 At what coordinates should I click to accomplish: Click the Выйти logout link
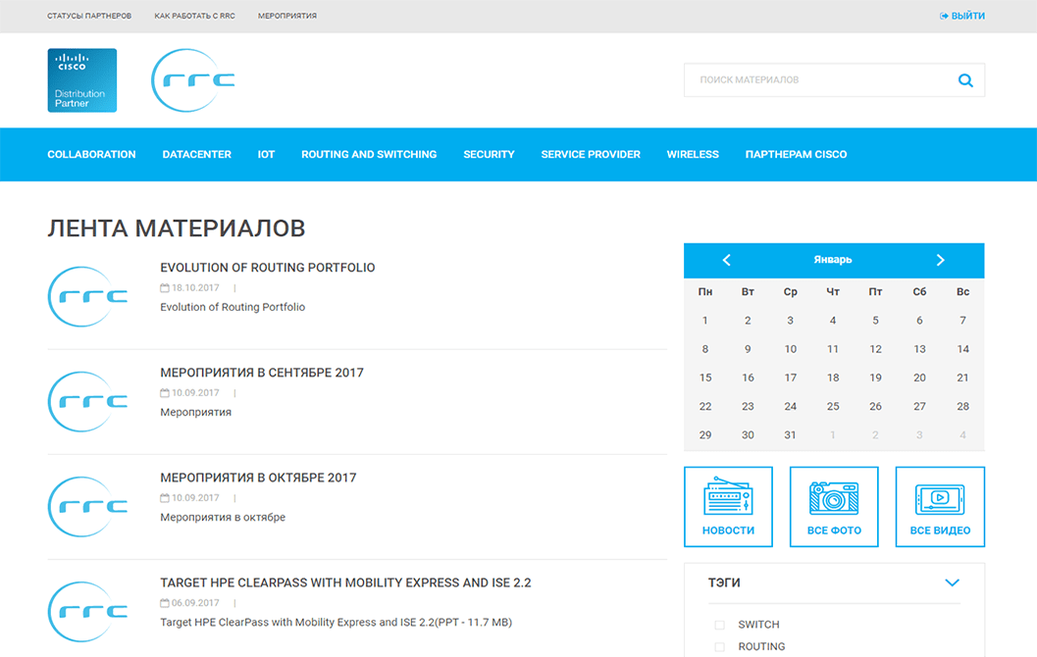click(962, 16)
